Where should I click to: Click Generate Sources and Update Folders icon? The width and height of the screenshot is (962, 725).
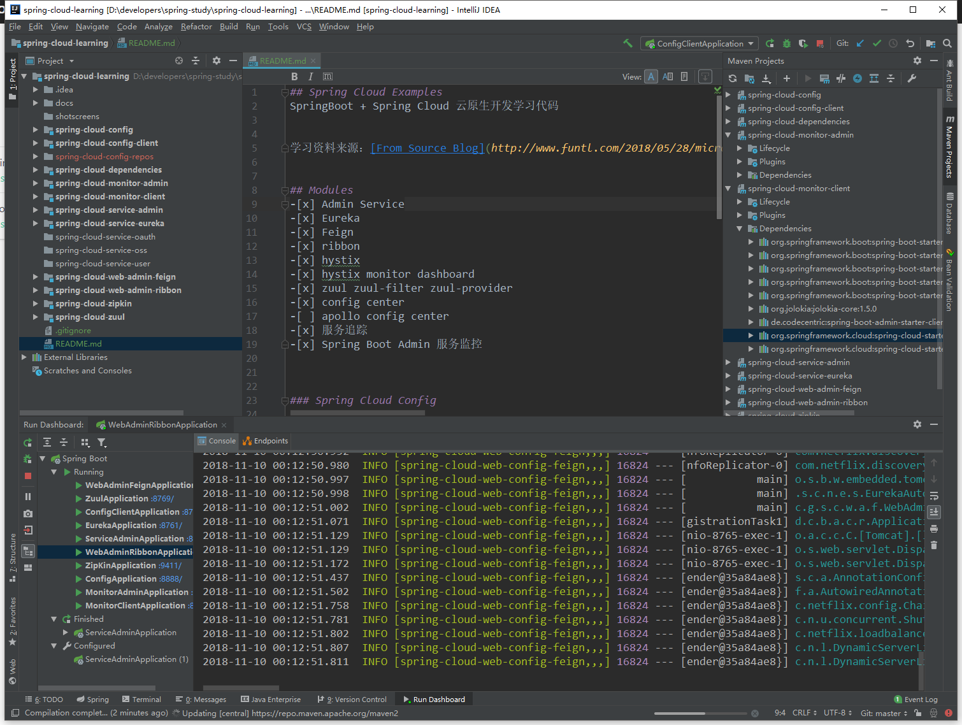click(x=749, y=78)
